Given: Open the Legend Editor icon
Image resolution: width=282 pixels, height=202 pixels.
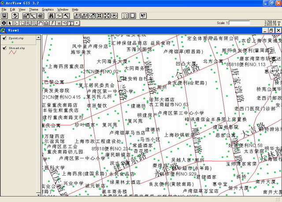Looking at the screenshot, I should click(33, 16).
